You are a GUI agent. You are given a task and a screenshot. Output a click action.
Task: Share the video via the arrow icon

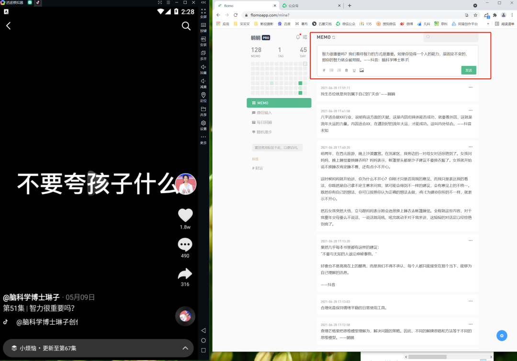[185, 273]
